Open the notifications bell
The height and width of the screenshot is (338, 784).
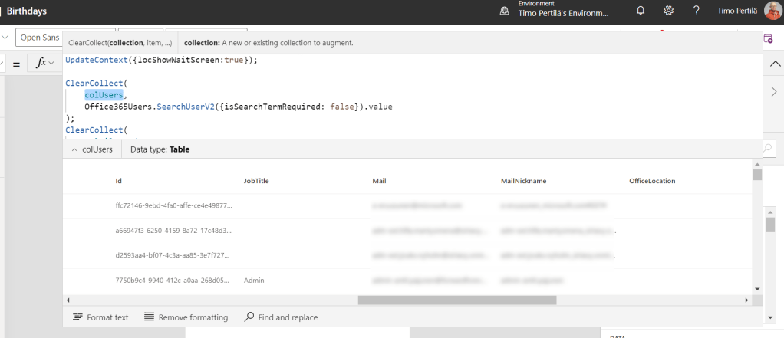tap(641, 11)
